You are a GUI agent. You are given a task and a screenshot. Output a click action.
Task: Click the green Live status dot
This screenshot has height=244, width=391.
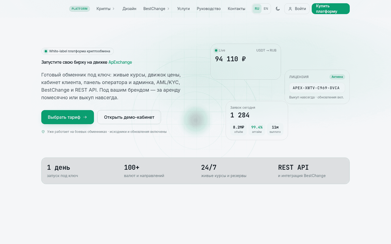pos(216,50)
